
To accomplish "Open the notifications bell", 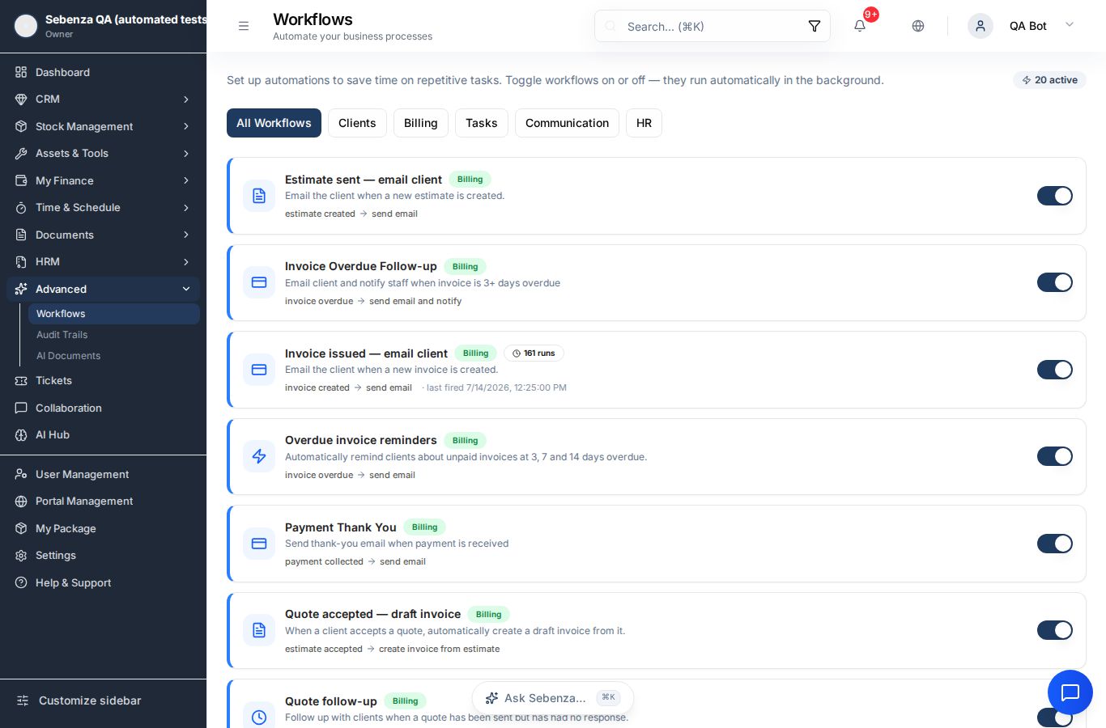I will click(860, 26).
